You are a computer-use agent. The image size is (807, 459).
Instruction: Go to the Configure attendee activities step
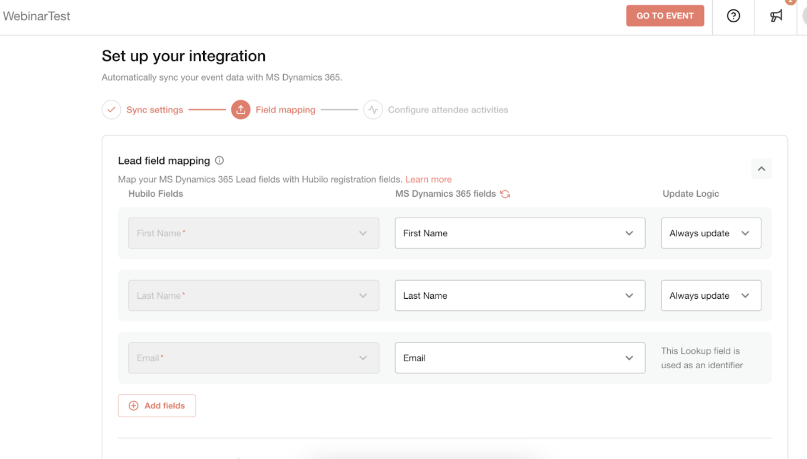pyautogui.click(x=448, y=110)
